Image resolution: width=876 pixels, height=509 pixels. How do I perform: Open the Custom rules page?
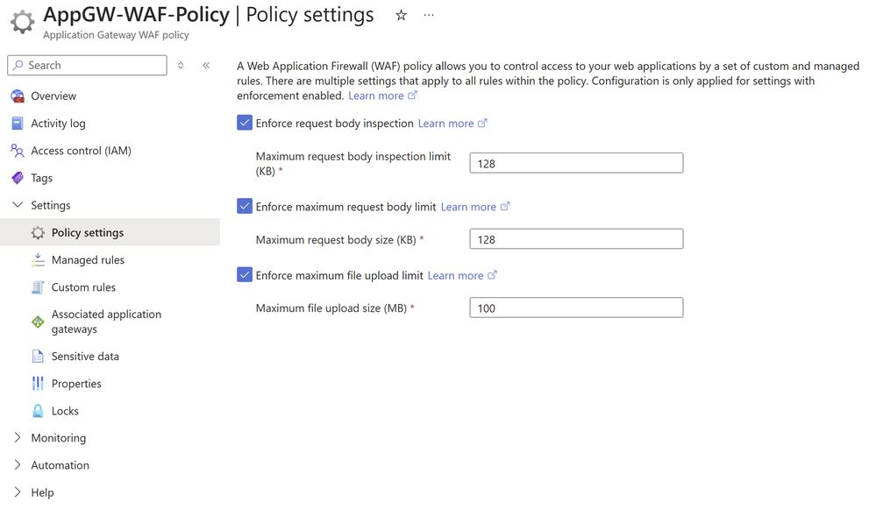click(x=83, y=287)
